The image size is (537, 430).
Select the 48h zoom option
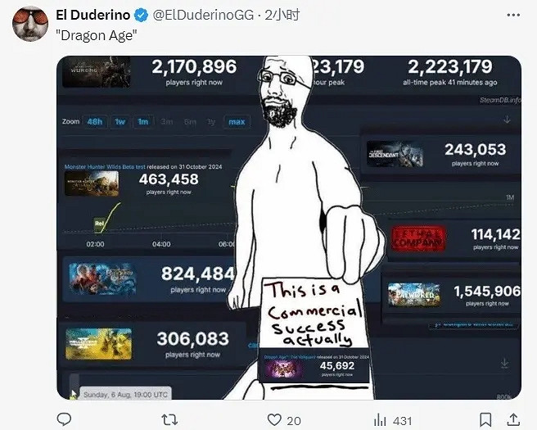coord(94,122)
